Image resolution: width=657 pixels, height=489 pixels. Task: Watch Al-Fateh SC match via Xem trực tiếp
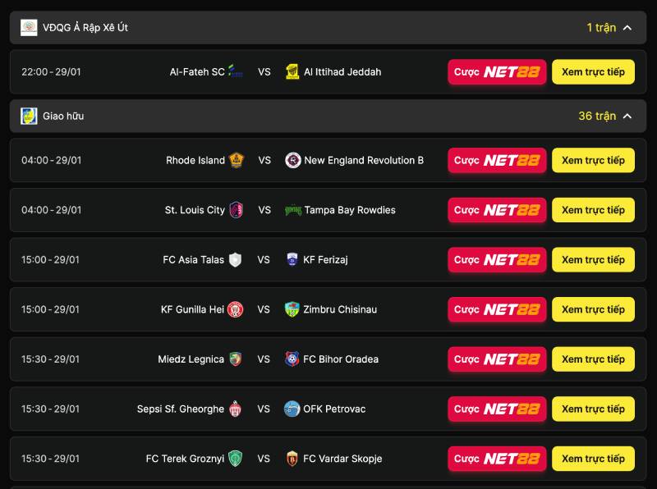593,71
